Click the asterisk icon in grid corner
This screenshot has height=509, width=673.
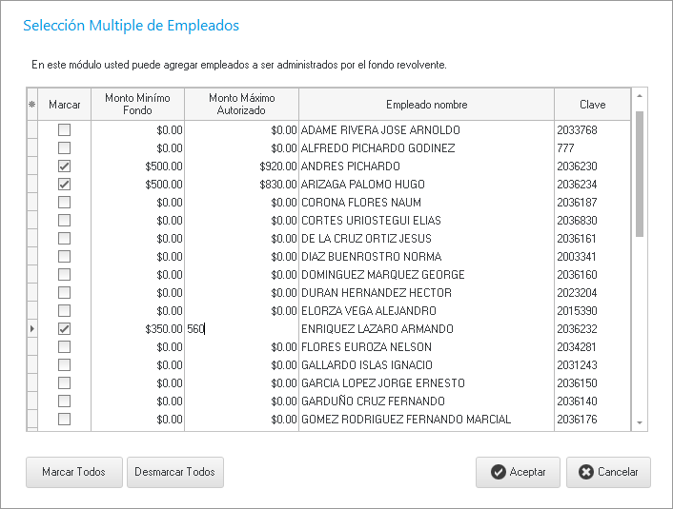click(x=31, y=105)
